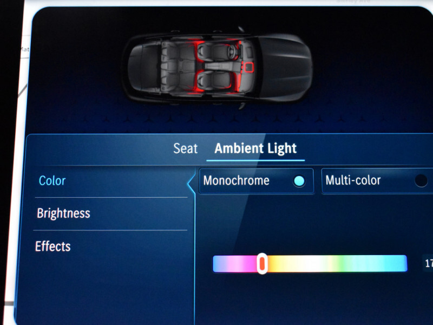The width and height of the screenshot is (433, 325).
Task: Select the Ambient Light tab
Action: pos(255,148)
